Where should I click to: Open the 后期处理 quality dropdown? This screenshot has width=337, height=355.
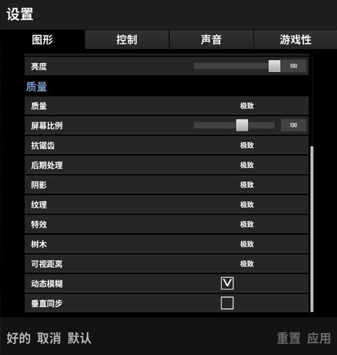[x=247, y=165]
